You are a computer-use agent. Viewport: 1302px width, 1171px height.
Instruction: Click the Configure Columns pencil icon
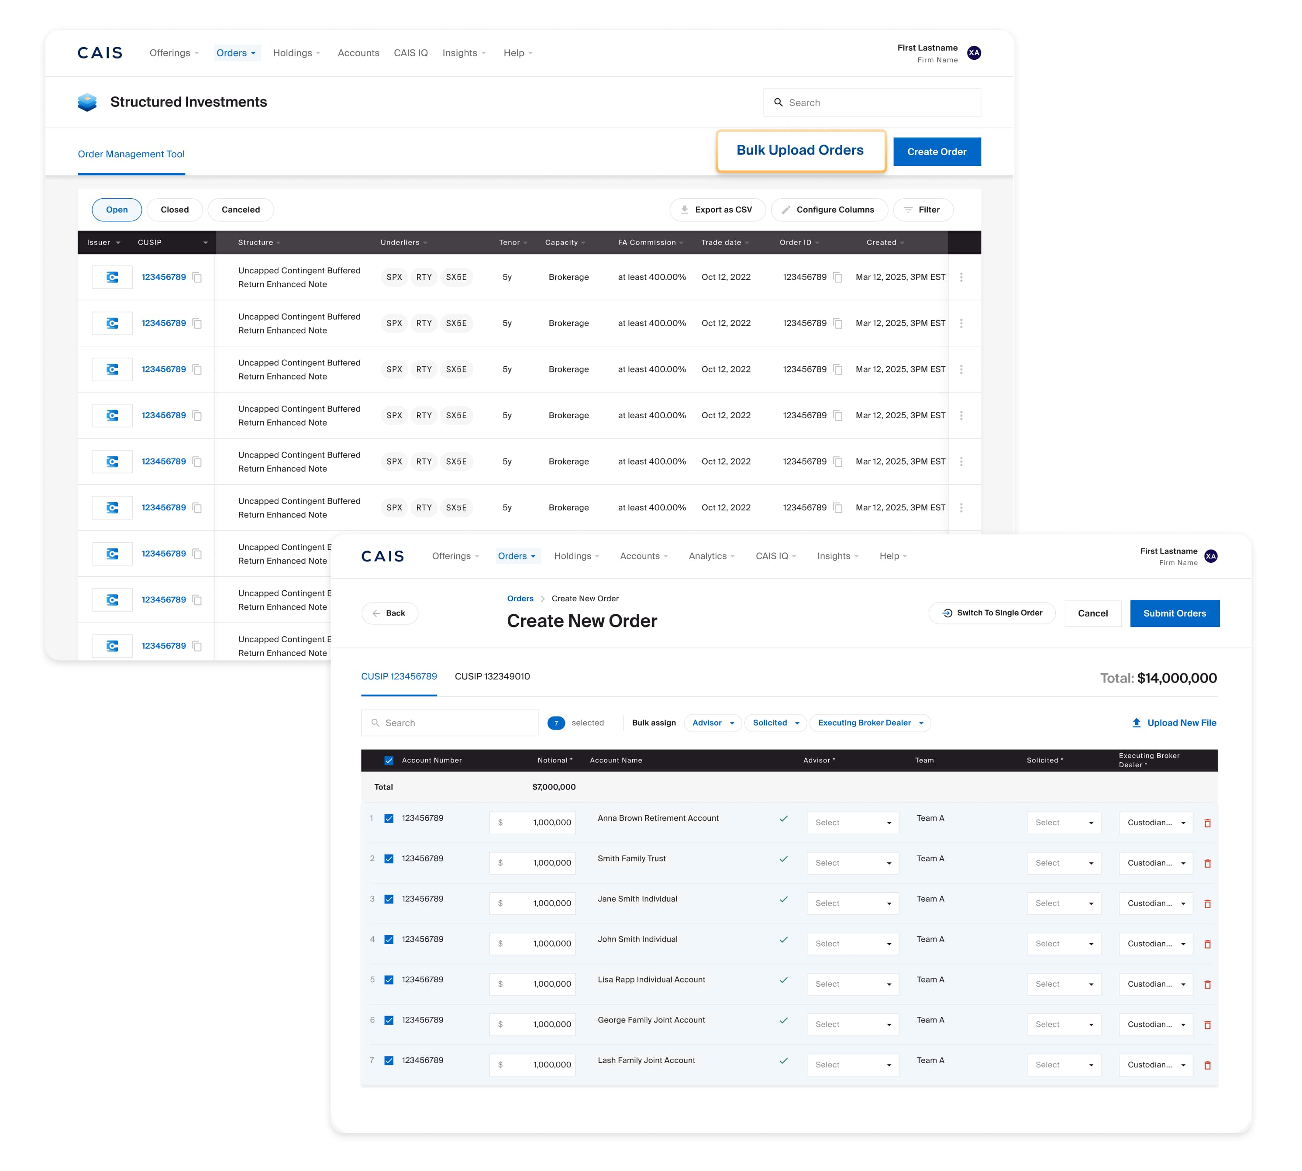(x=786, y=209)
